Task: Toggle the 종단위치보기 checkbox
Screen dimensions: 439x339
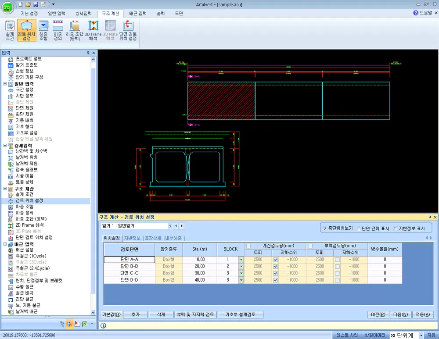Action: (325, 228)
